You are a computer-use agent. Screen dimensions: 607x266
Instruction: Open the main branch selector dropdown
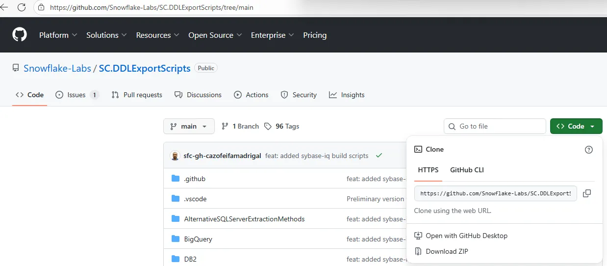point(189,126)
